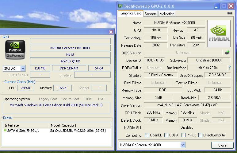Click the Model [Capacity] column header
Viewport: 237px width, 153px height.
pyautogui.click(x=80, y=125)
